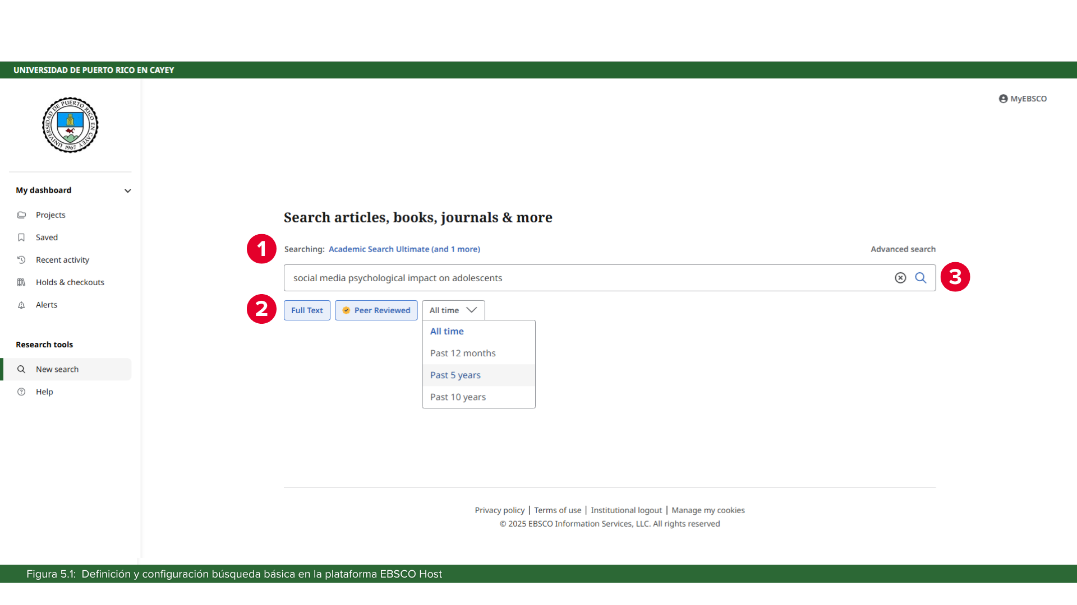The image size is (1077, 605).
Task: Toggle the Full Text filter
Action: [x=307, y=310]
